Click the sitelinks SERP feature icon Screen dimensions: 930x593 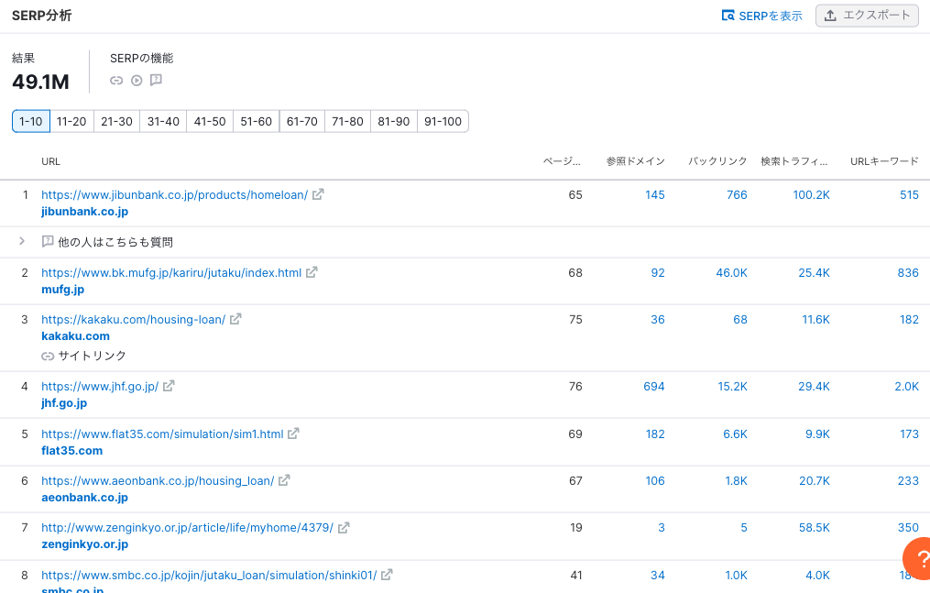click(x=116, y=81)
